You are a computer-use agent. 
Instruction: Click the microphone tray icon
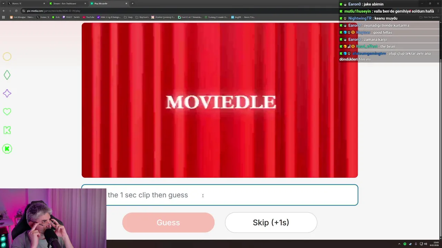416,244
